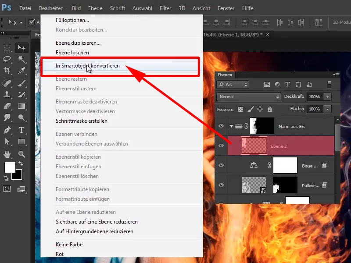Select the Lasso tool

pos(7,59)
